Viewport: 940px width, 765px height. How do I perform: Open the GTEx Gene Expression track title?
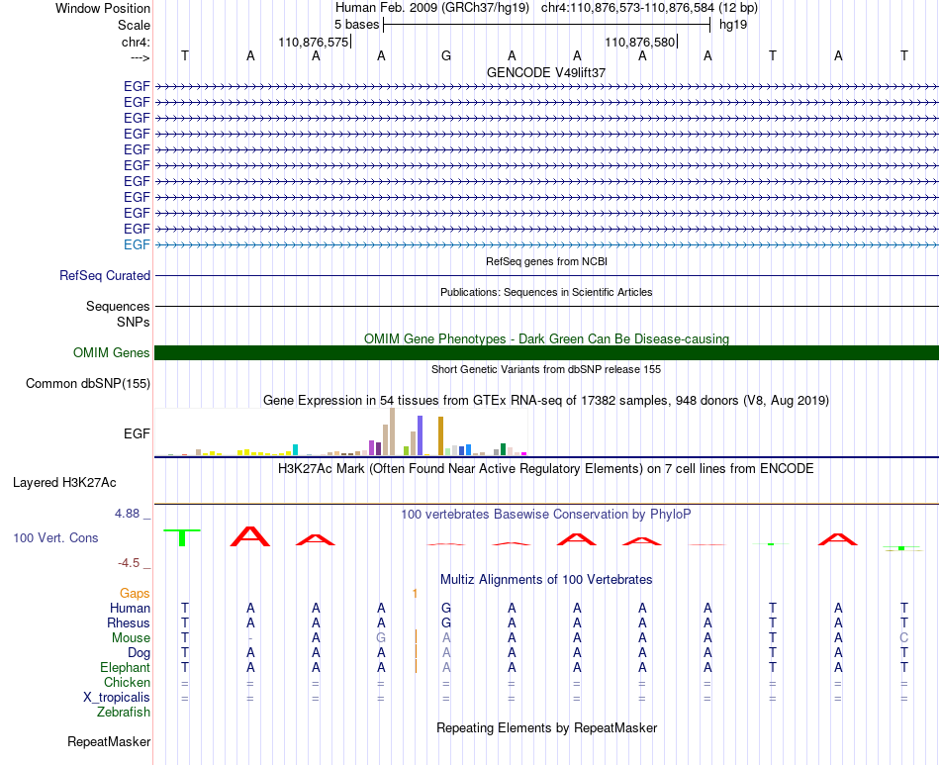(x=546, y=400)
